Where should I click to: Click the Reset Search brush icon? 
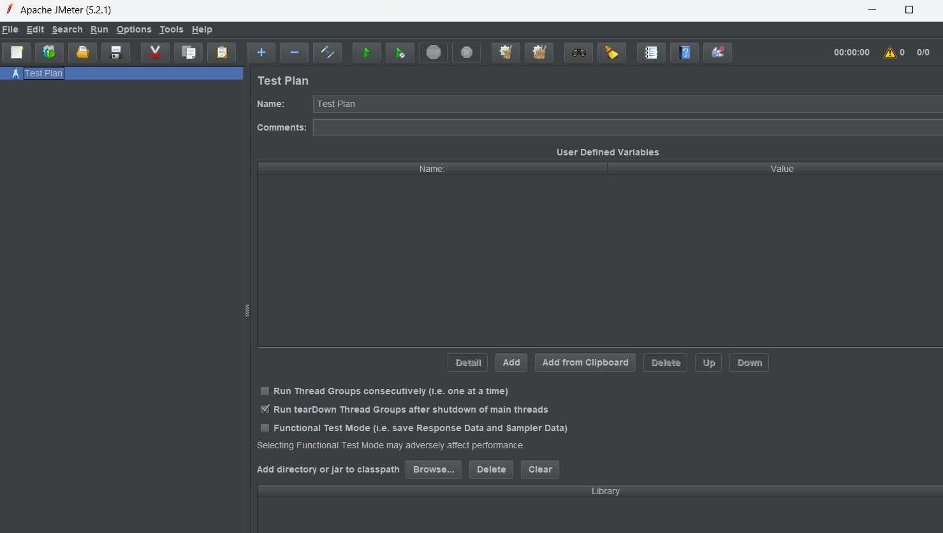click(611, 52)
